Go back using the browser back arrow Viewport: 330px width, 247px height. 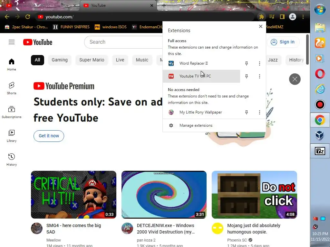(x=7, y=17)
